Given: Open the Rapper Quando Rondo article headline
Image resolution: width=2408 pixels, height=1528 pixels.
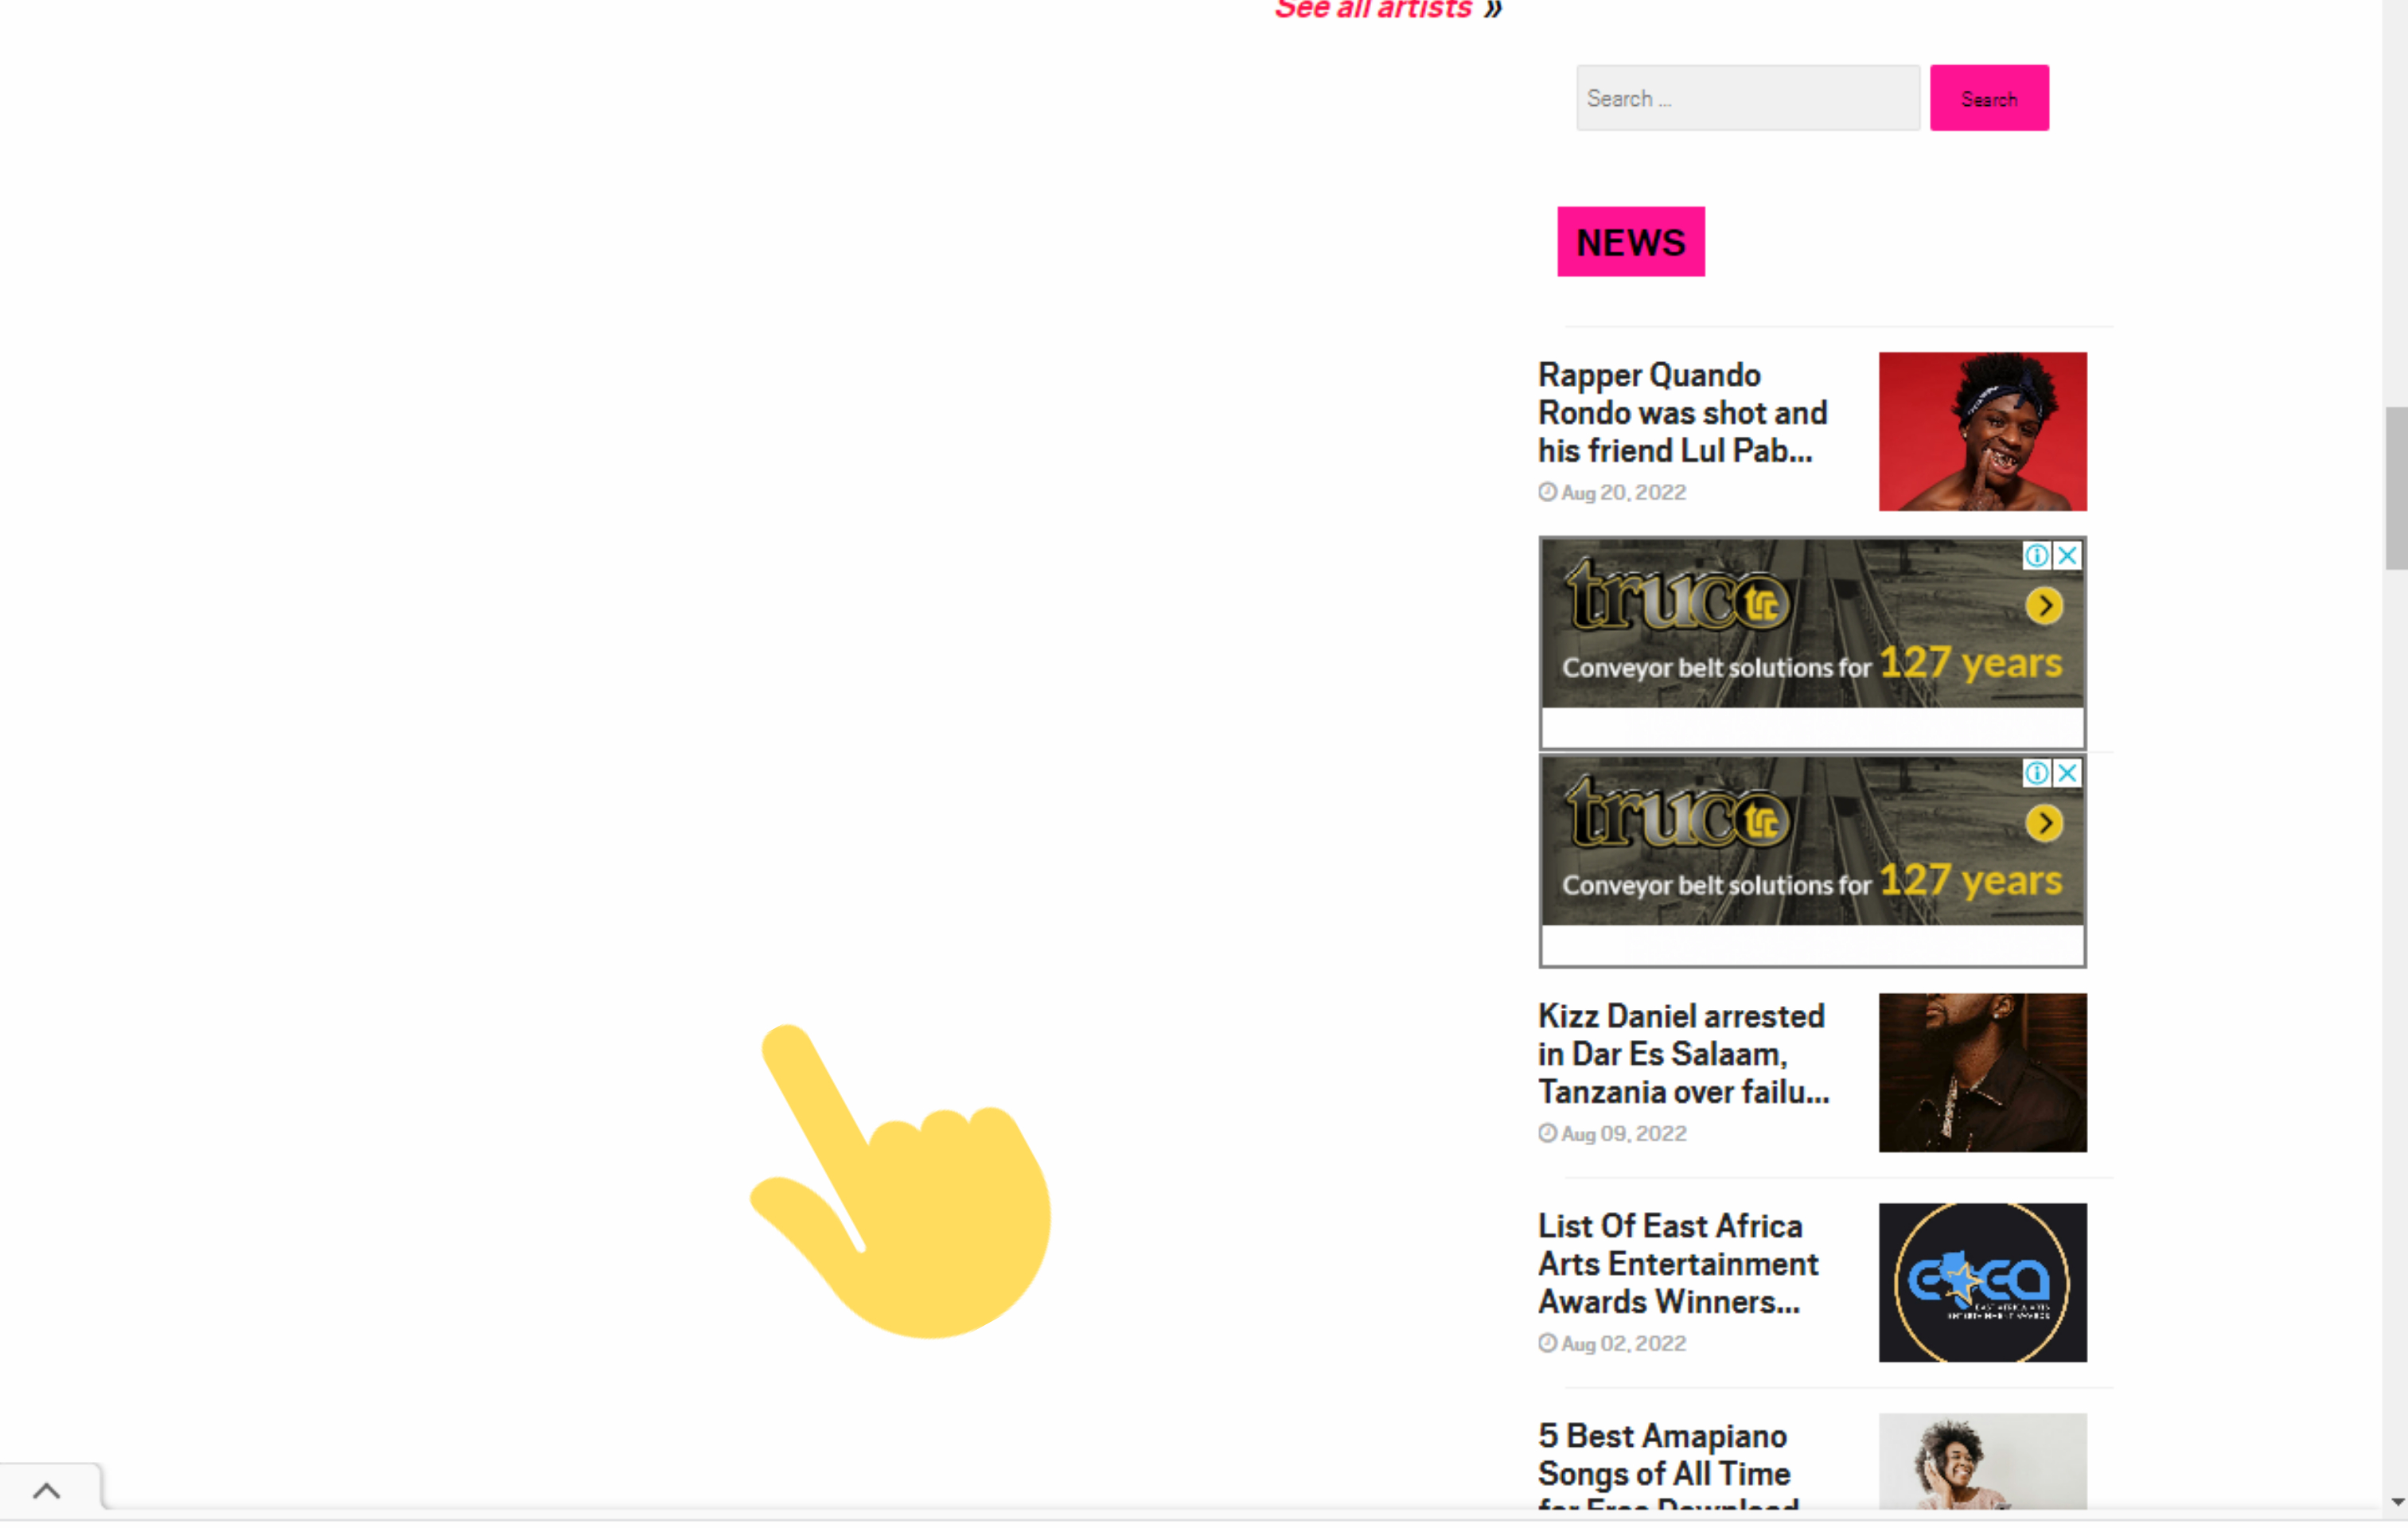Looking at the screenshot, I should pos(1682,413).
